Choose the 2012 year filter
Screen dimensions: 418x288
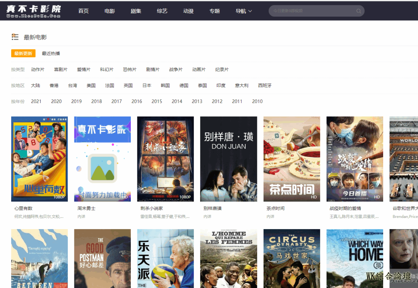217,101
